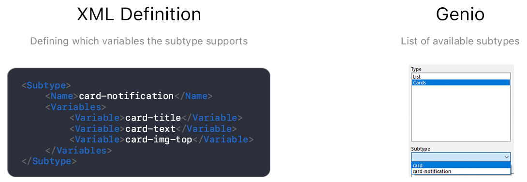Screen dimensions: 527x182
Task: Click the card-title variable in code
Action: click(x=153, y=118)
